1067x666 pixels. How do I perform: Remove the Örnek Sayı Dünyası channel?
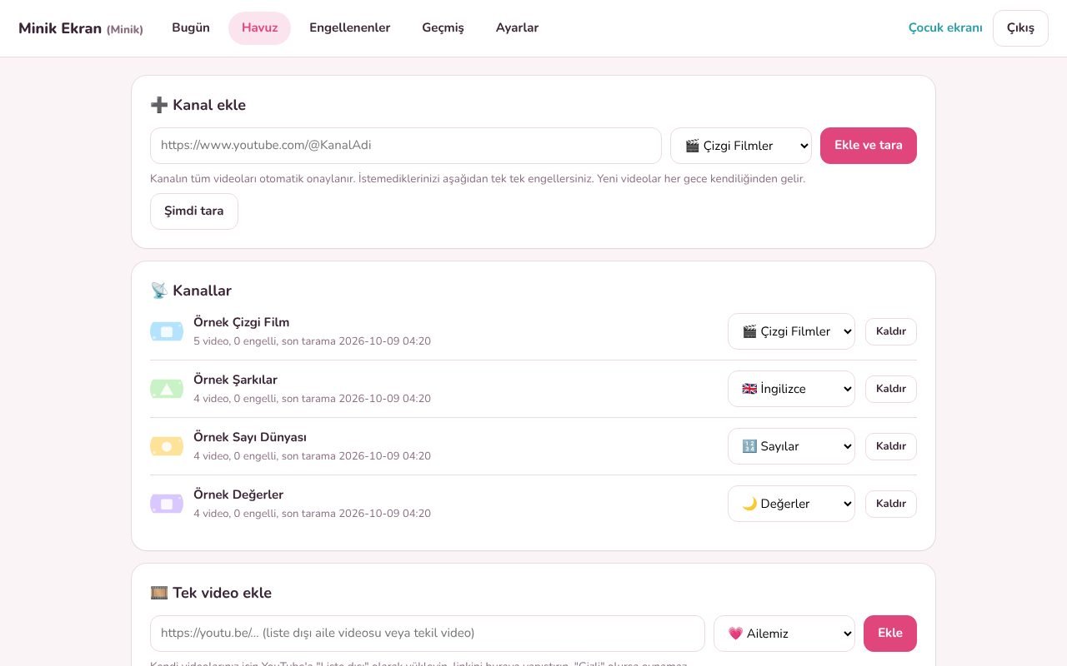coord(891,446)
